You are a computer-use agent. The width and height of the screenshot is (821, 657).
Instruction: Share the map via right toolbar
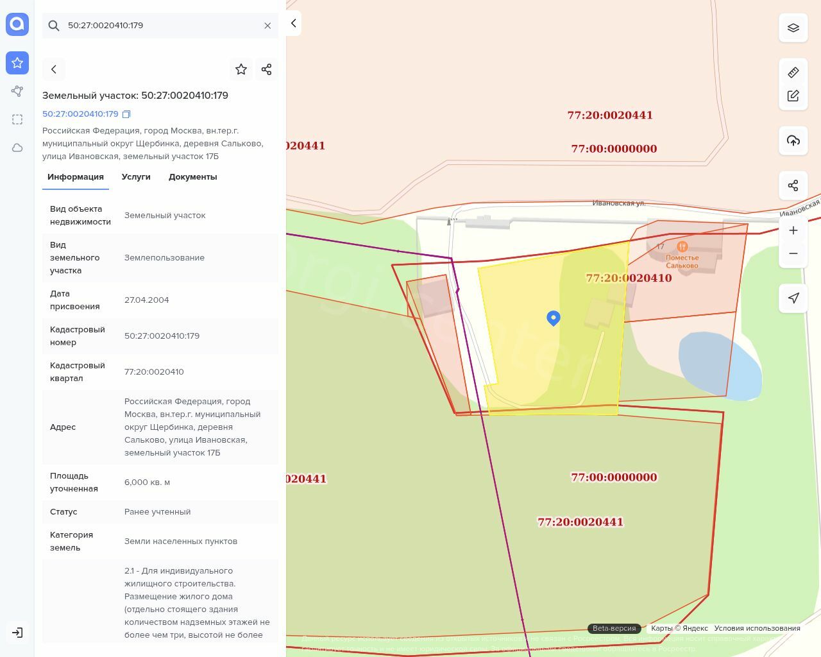[x=793, y=185]
